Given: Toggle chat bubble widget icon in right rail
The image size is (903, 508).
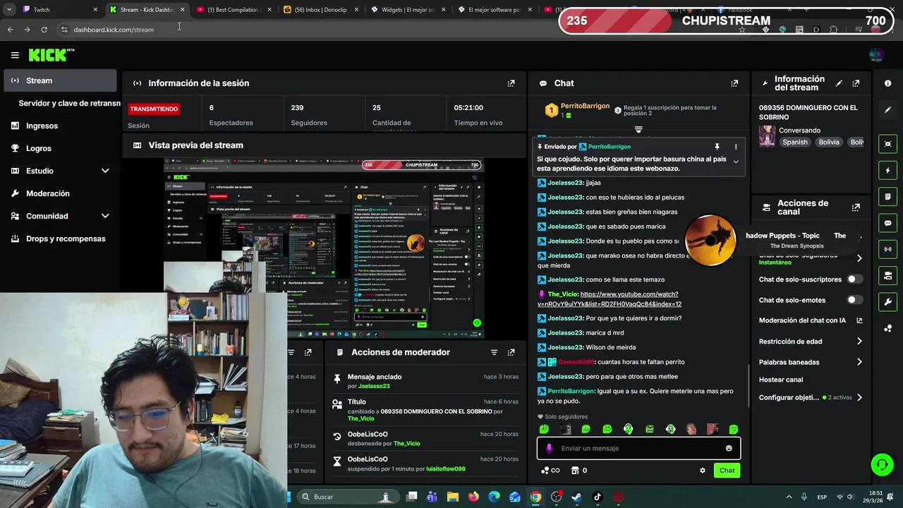Looking at the screenshot, I should pos(887,223).
